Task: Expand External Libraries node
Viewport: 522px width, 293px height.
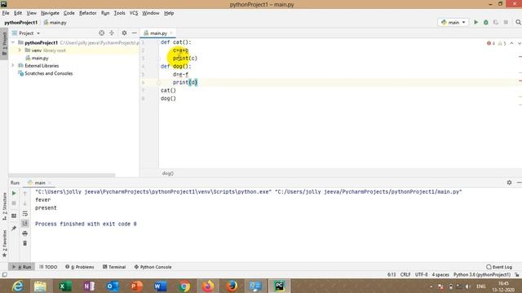Action: tap(13, 65)
